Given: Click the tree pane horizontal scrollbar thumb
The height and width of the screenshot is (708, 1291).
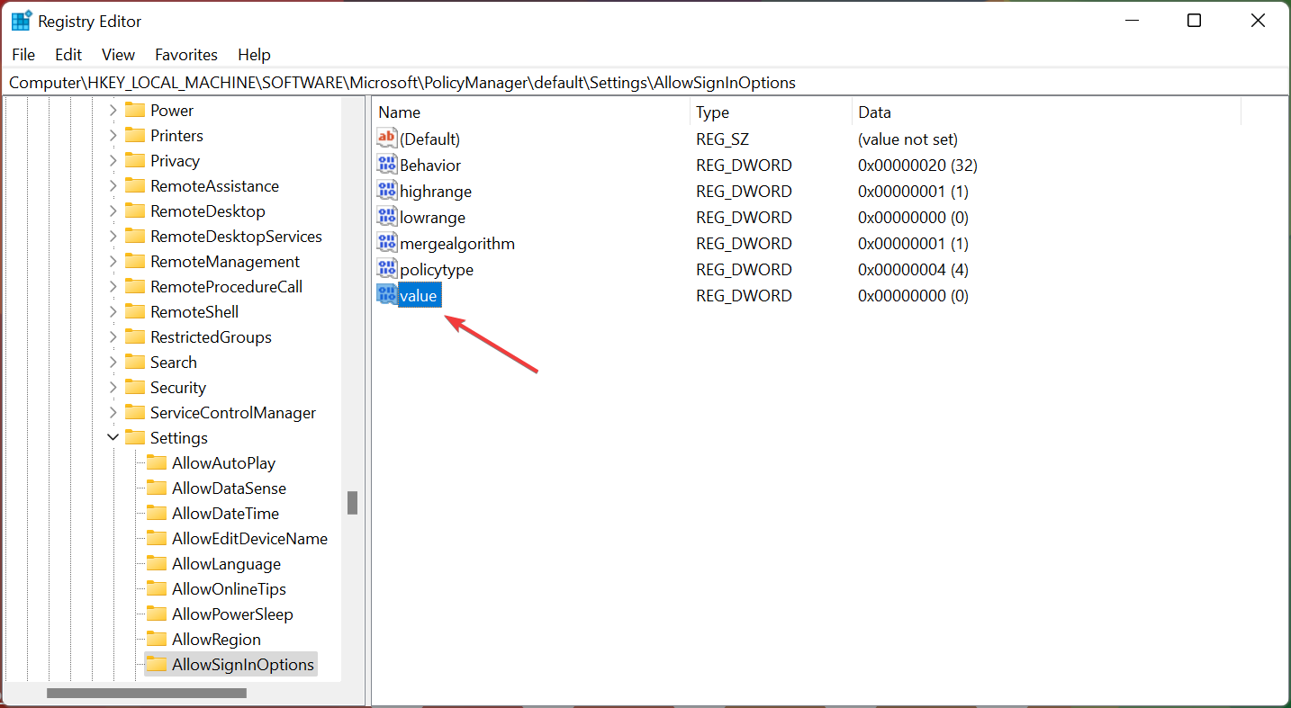Looking at the screenshot, I should coord(147,693).
